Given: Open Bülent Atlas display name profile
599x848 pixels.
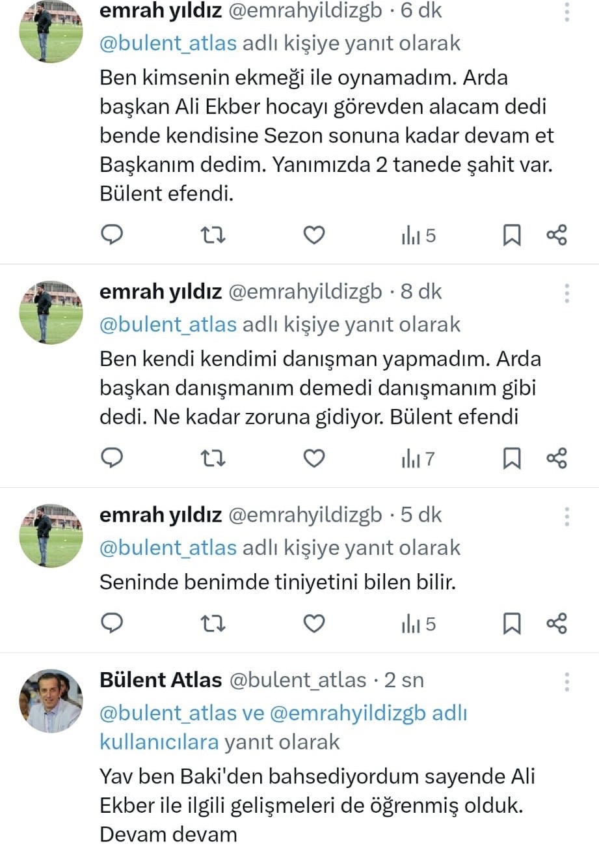Looking at the screenshot, I should [161, 681].
